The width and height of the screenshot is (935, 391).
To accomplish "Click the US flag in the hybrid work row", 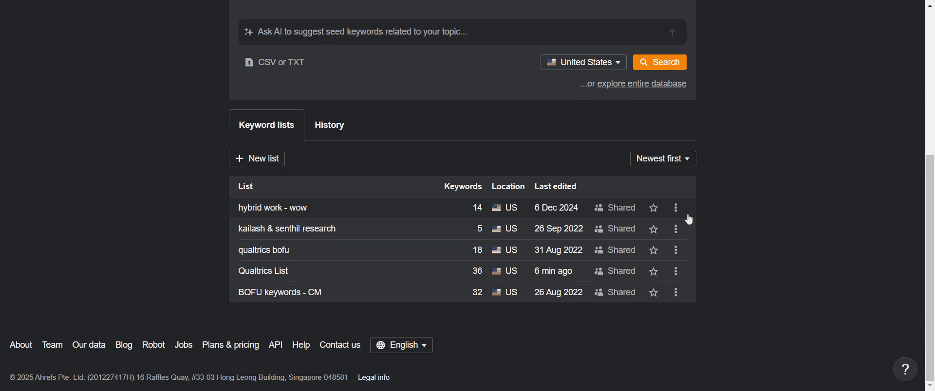I will [496, 208].
